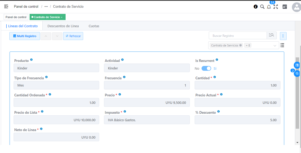Open the search magnifier icon in header
Image resolution: width=301 pixels, height=153 pixels.
pyautogui.click(x=262, y=7)
